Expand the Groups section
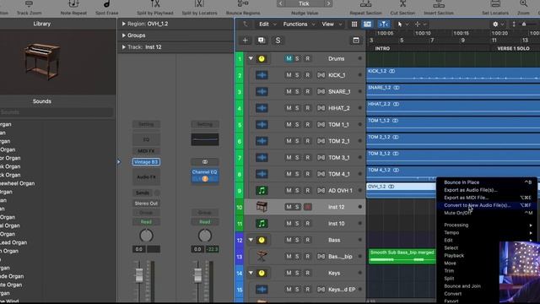The image size is (540, 304). point(124,35)
